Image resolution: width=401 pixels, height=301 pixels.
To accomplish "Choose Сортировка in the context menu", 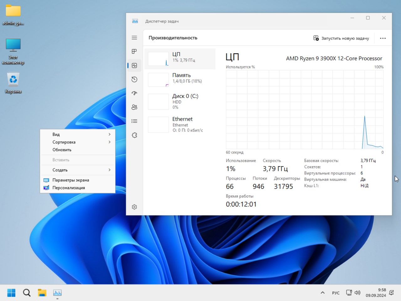I will [x=78, y=142].
